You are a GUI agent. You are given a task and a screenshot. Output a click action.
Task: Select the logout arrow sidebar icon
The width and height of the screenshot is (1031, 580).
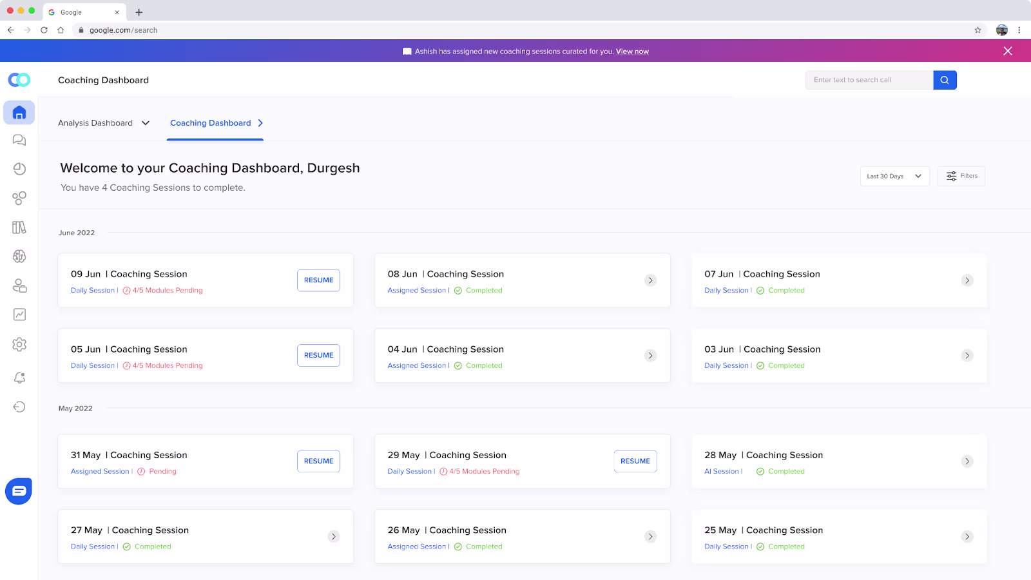click(x=19, y=407)
